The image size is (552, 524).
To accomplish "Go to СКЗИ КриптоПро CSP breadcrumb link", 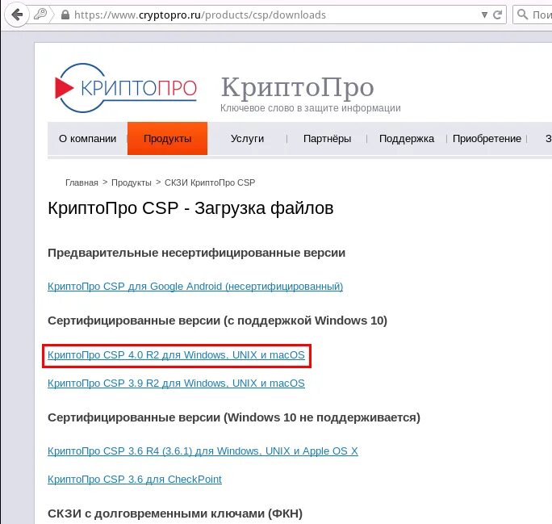I will pos(210,182).
